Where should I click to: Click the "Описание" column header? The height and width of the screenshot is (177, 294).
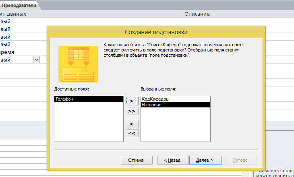click(x=197, y=14)
